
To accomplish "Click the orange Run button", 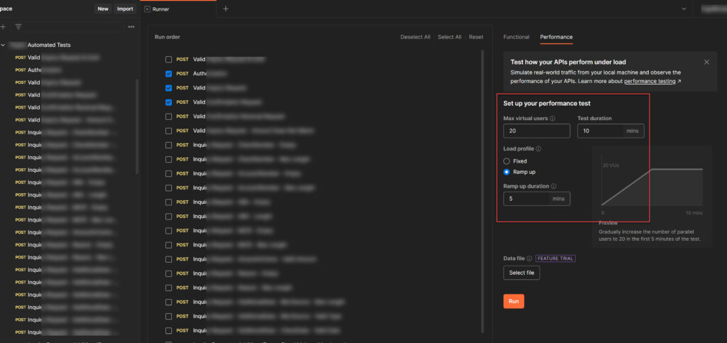I will click(x=513, y=301).
